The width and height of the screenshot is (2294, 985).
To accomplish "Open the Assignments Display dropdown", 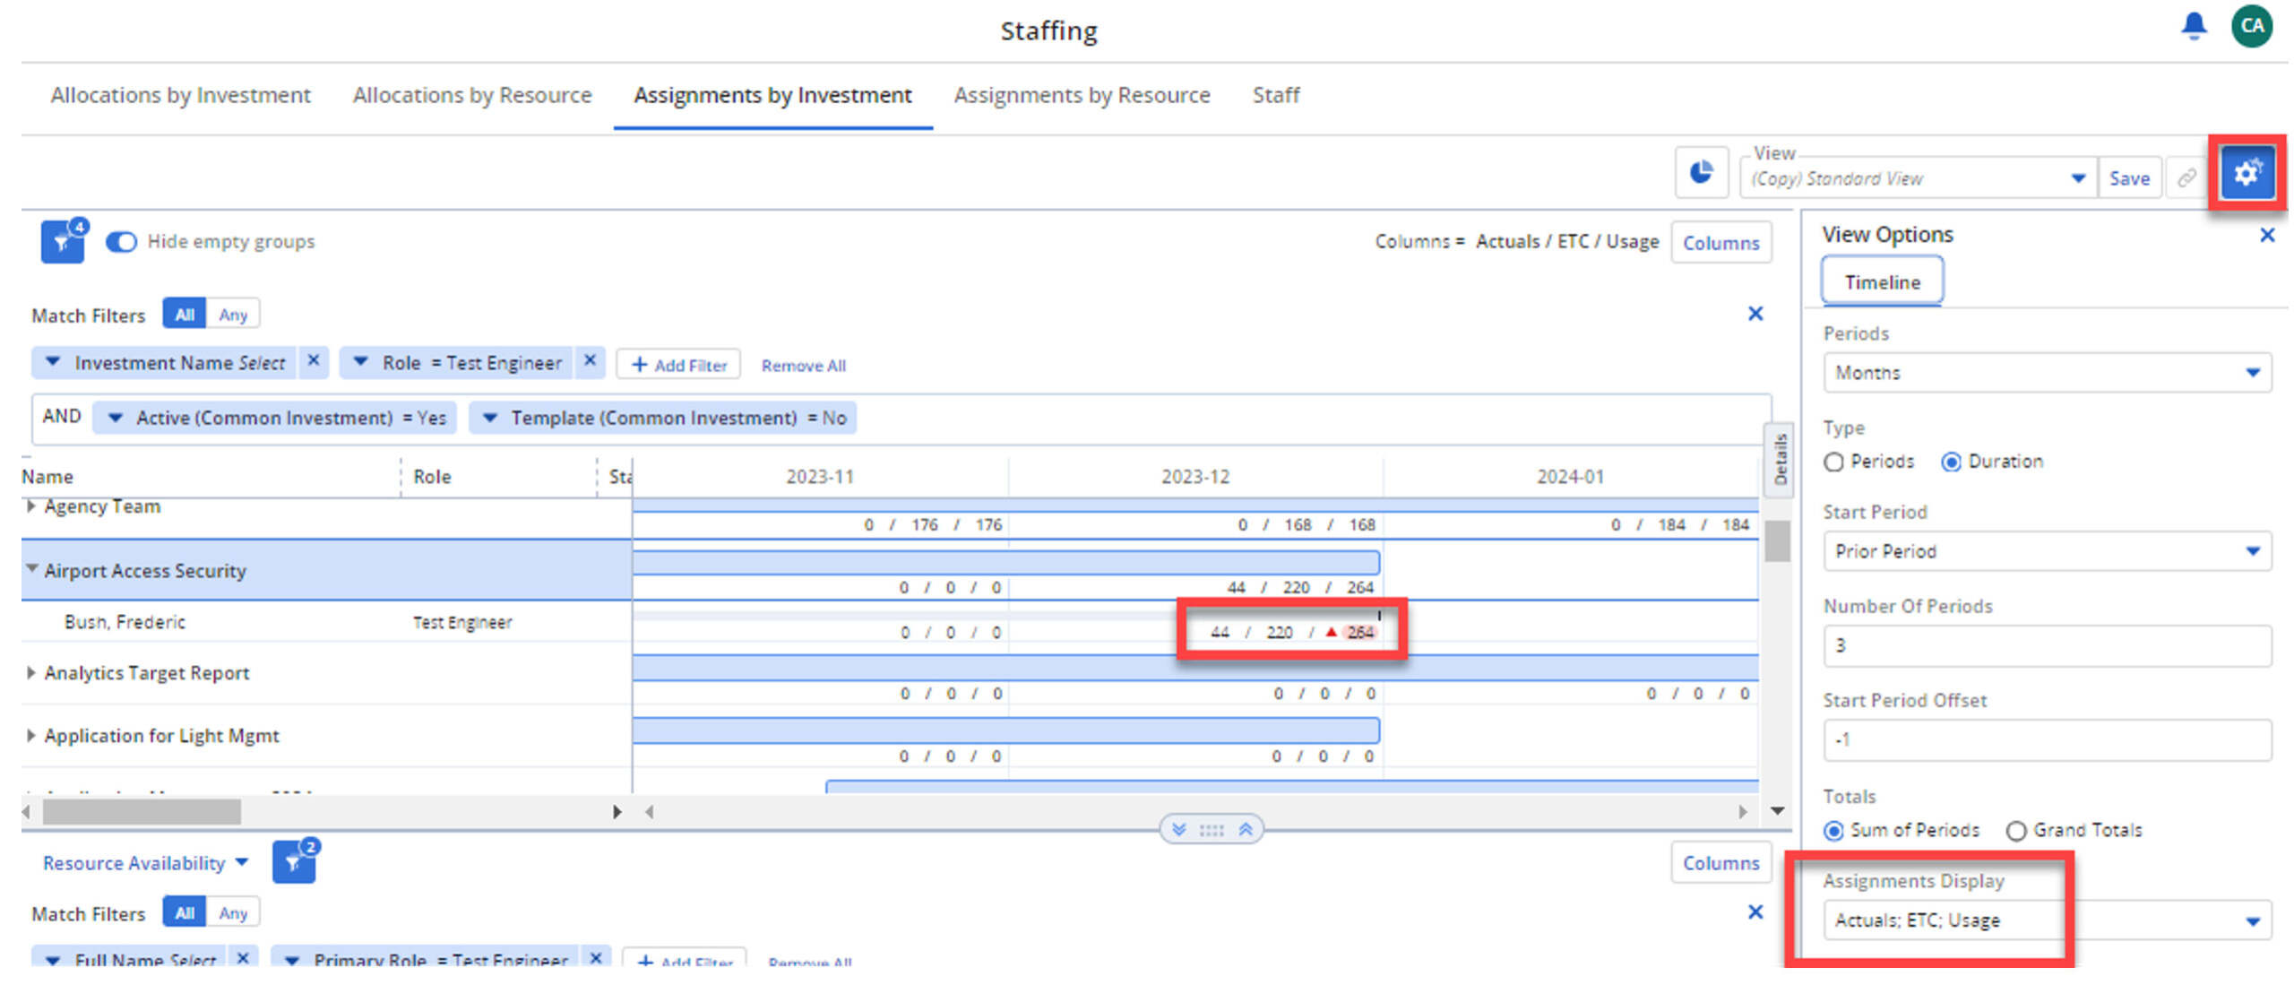I will point(2047,920).
